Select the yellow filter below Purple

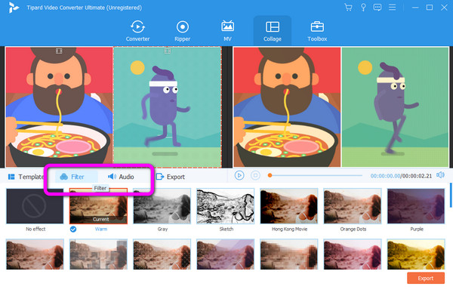(416, 254)
